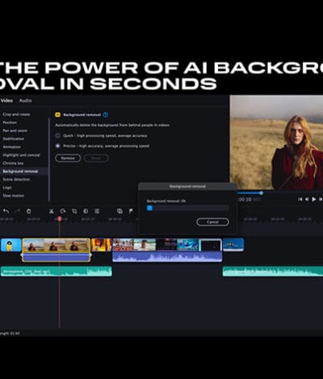This screenshot has width=323, height=379.
Task: Open Highlight and conceal tool
Action: tap(21, 155)
